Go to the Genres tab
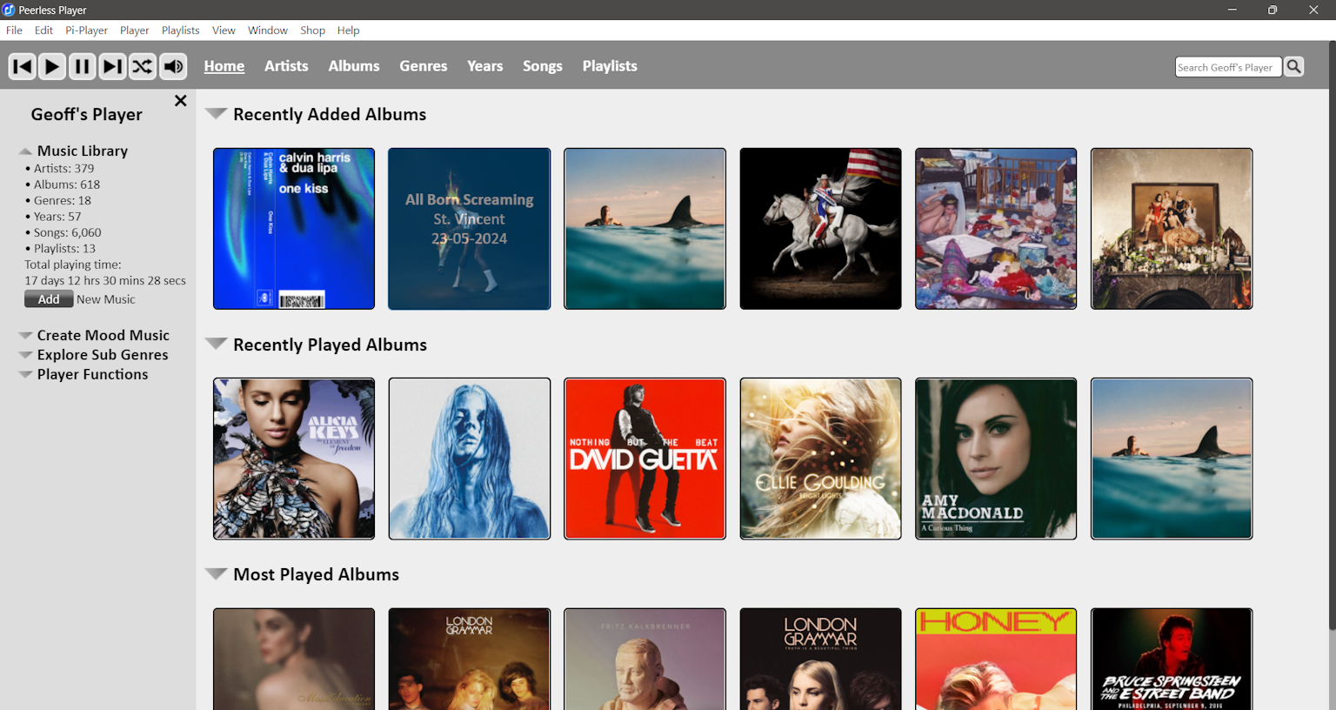Screen dimensions: 1336x710 [x=424, y=66]
